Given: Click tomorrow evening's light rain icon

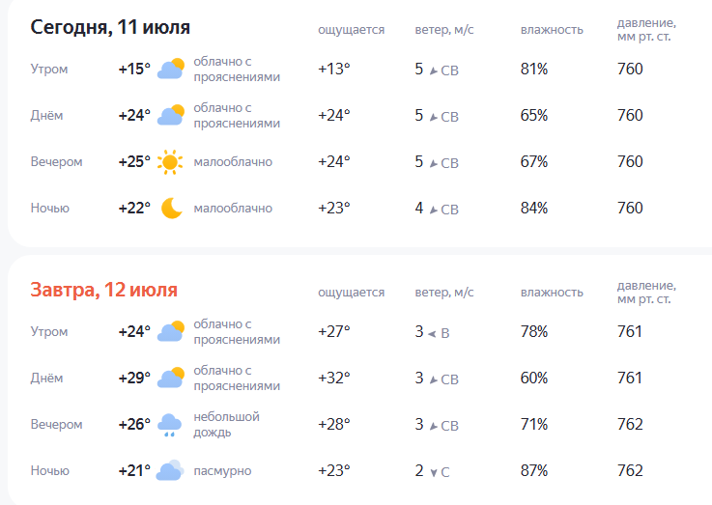Looking at the screenshot, I should coord(171,425).
